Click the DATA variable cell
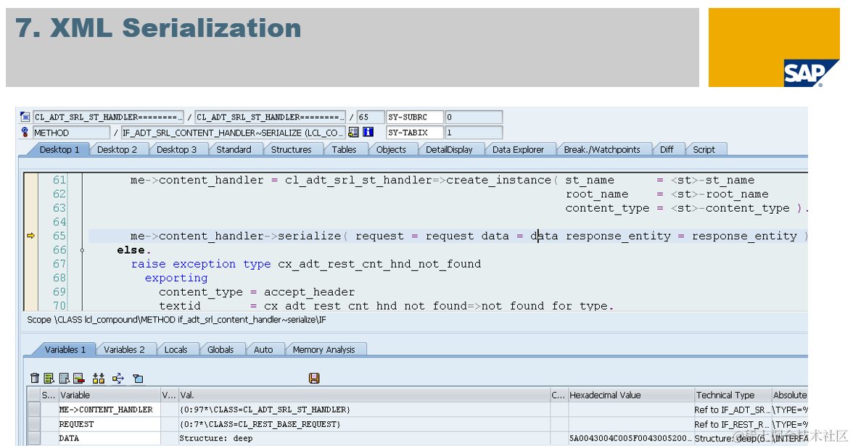Viewport: 853px width, 448px height. [110, 438]
